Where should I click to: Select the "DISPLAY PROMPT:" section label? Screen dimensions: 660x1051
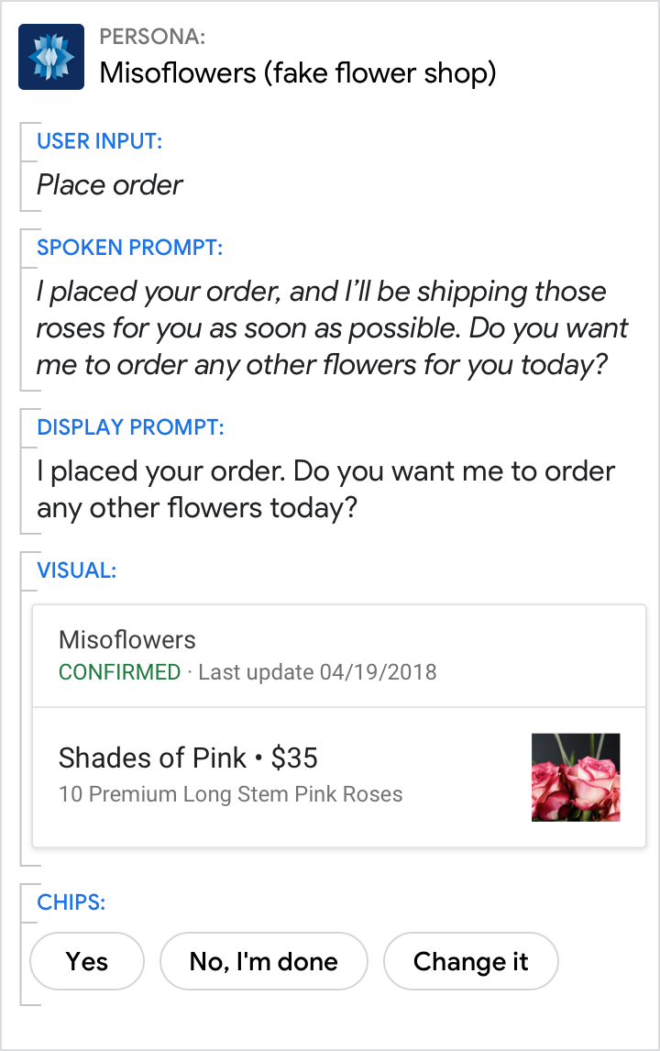point(130,427)
